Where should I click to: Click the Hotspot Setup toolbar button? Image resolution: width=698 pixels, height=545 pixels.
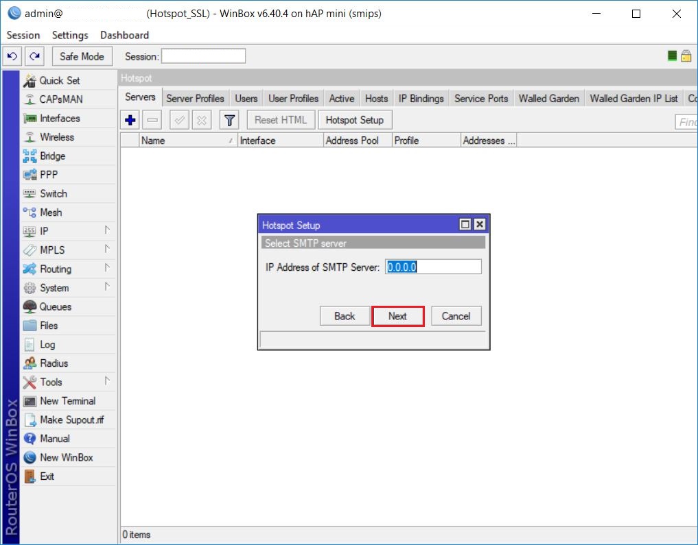355,120
